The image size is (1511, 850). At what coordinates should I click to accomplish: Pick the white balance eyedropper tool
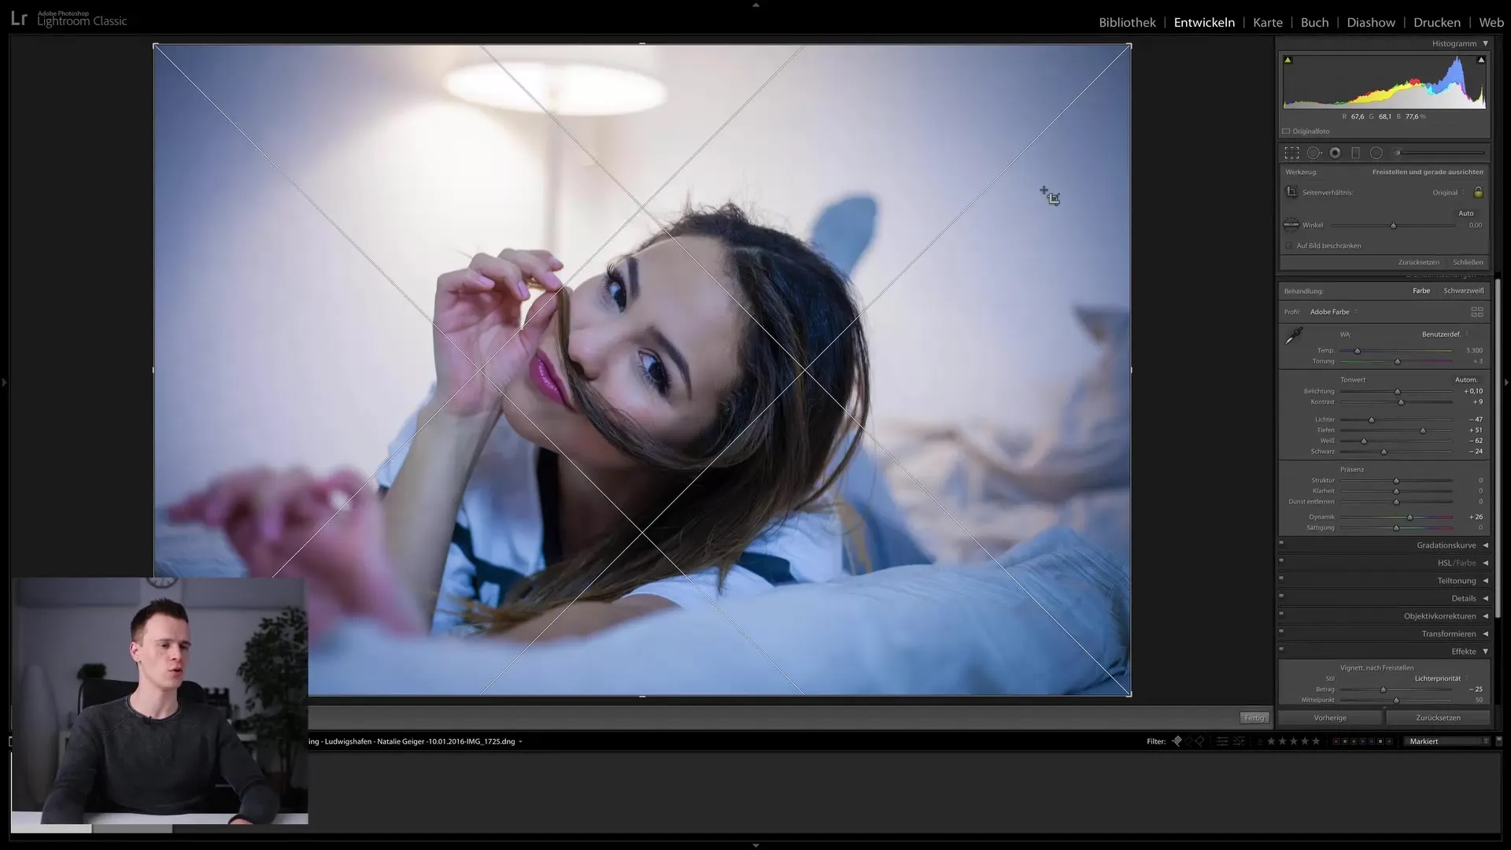pyautogui.click(x=1294, y=336)
